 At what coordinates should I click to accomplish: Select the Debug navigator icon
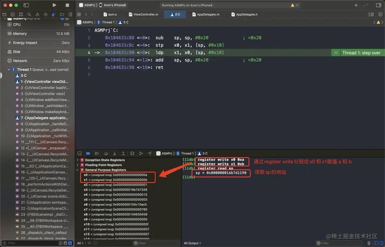54,14
